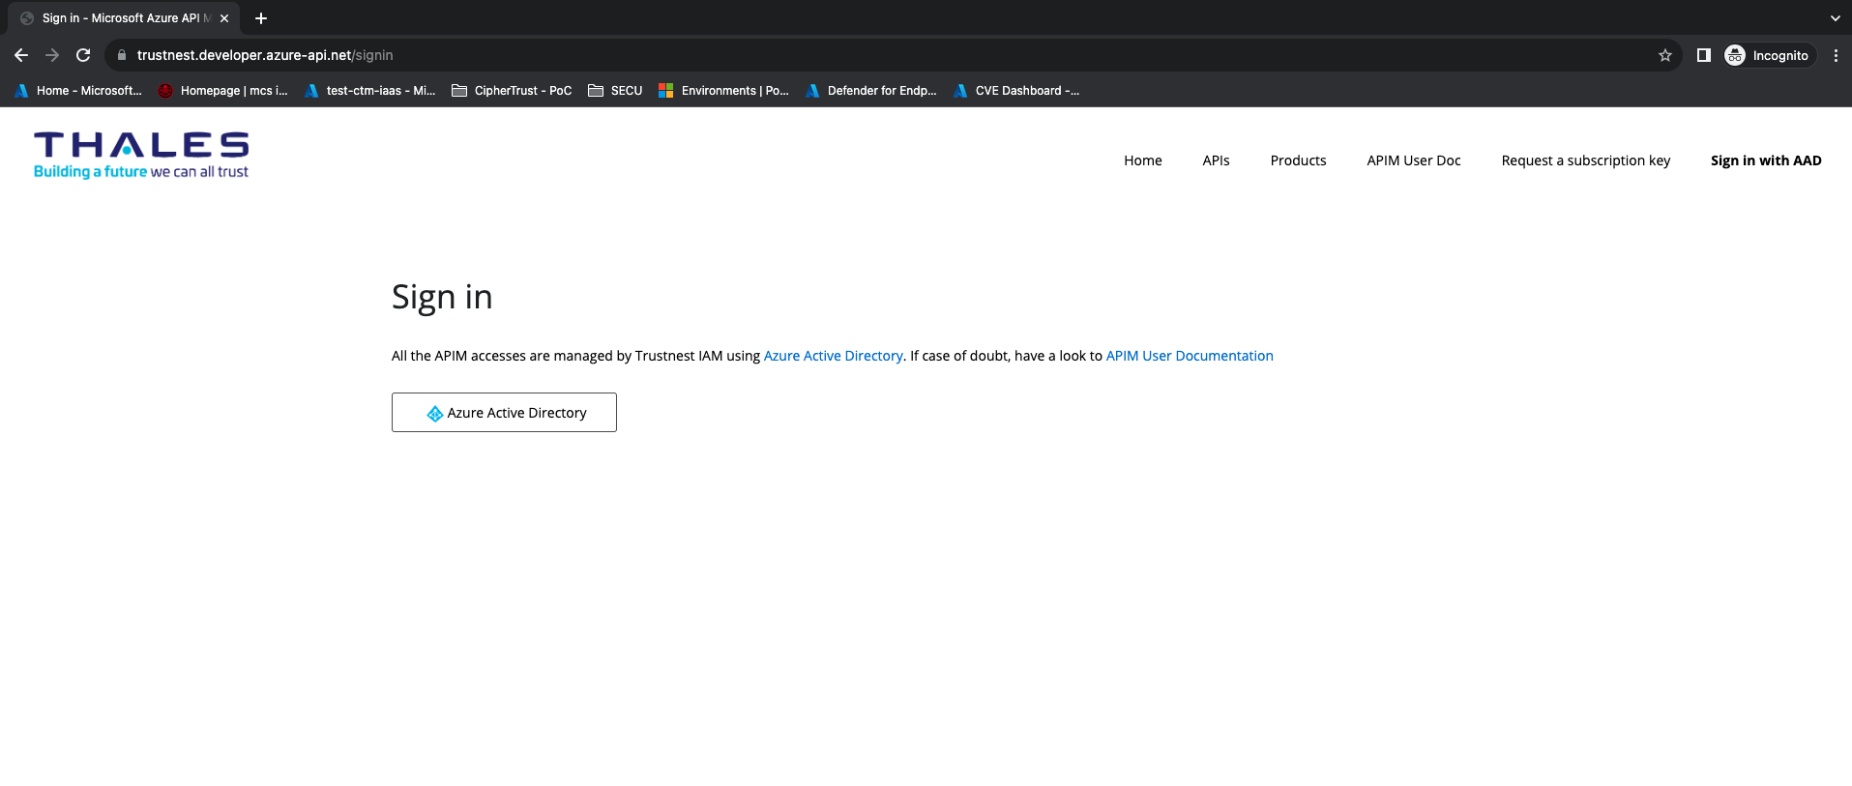Go to Home in site navigation
Screen dimensions: 1852x786
tap(1142, 160)
